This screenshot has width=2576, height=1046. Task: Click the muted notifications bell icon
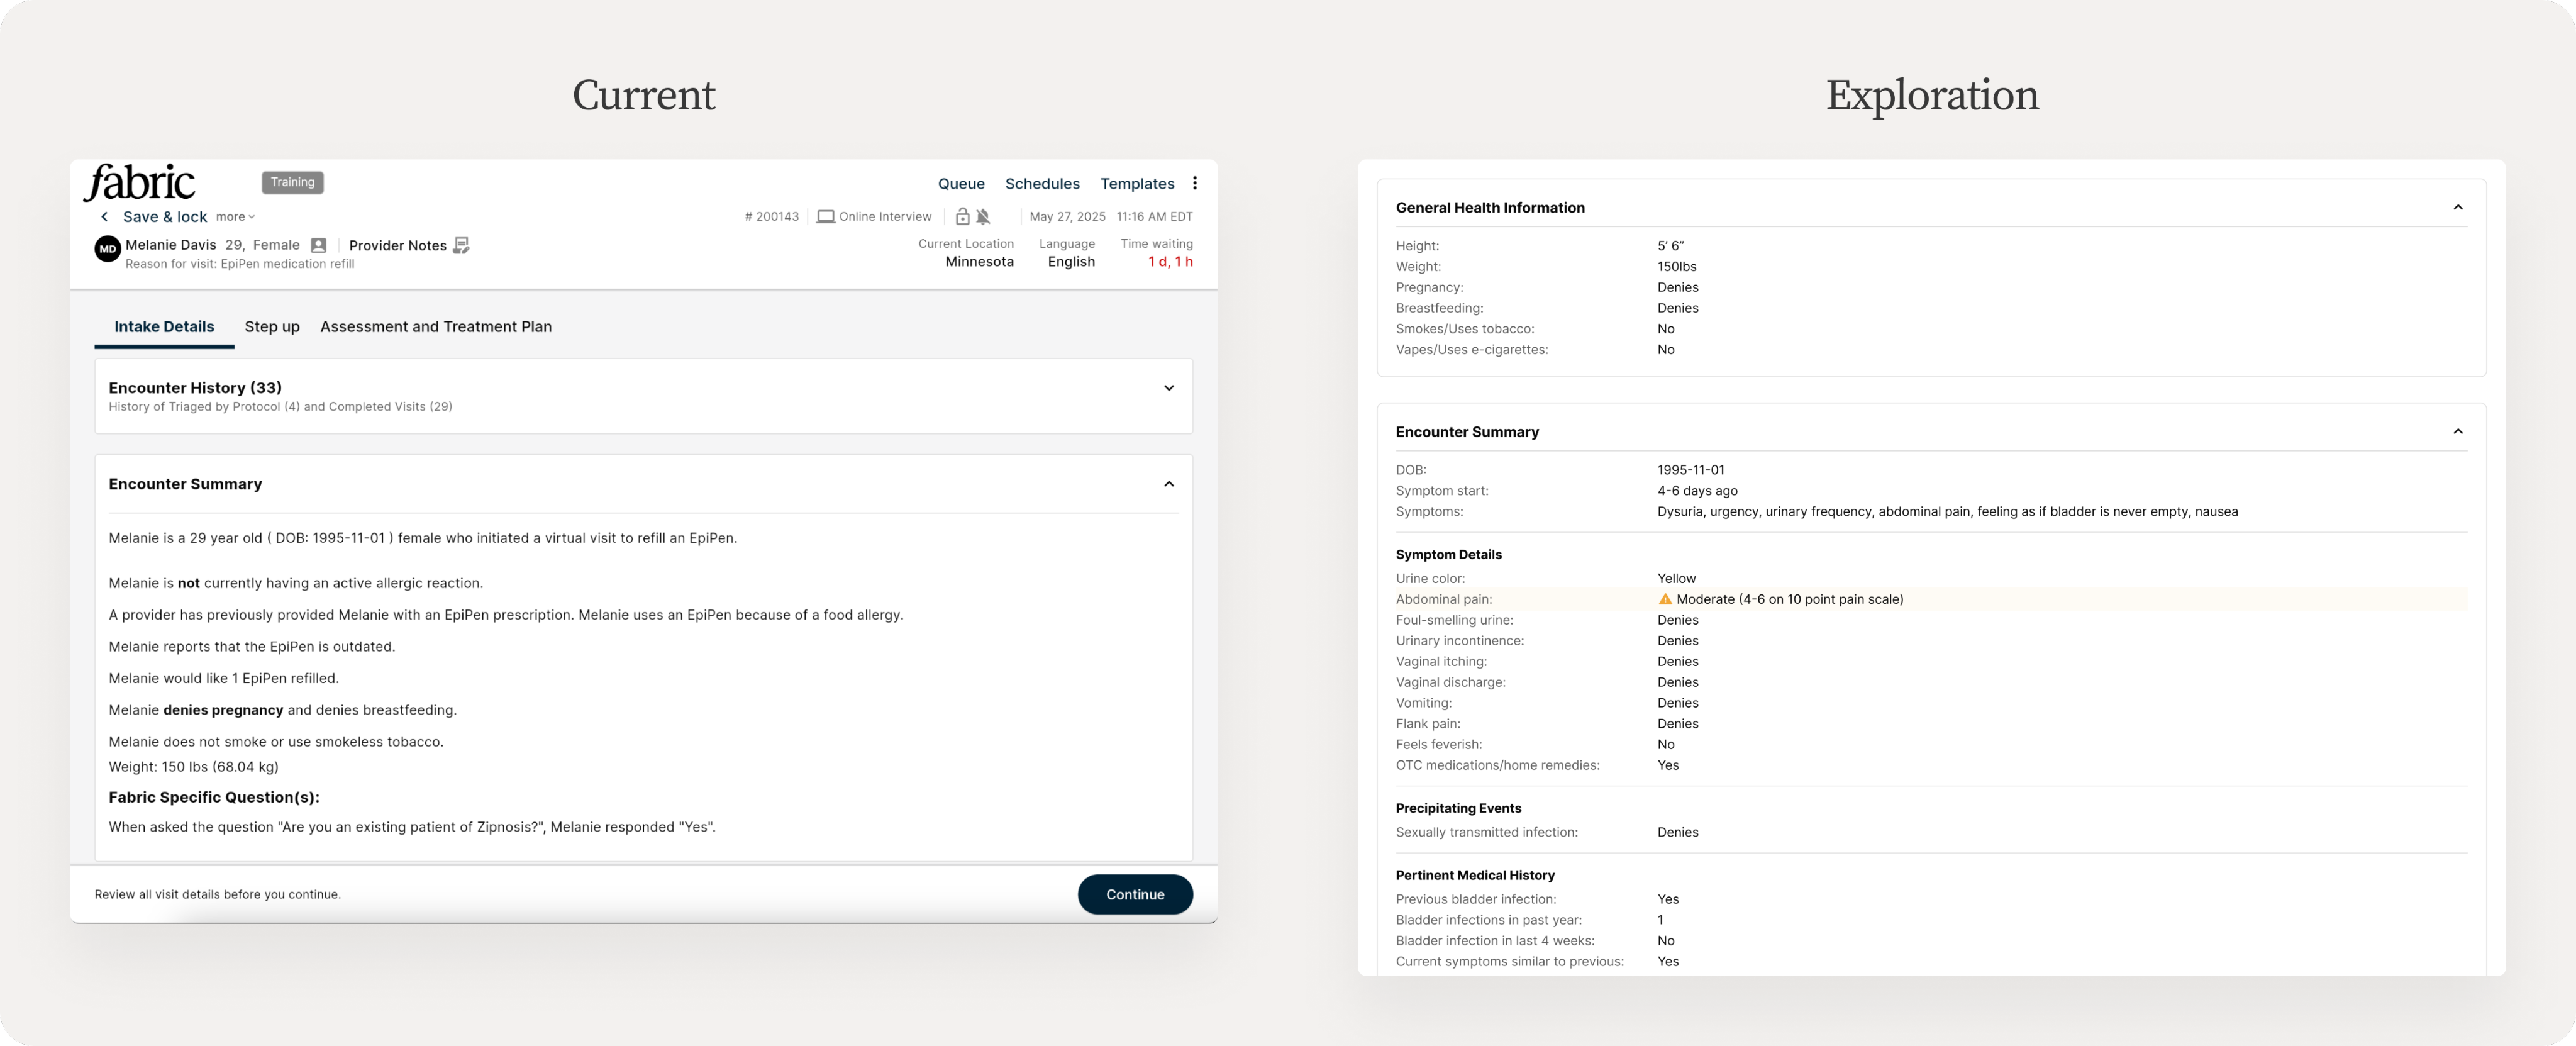click(x=983, y=217)
